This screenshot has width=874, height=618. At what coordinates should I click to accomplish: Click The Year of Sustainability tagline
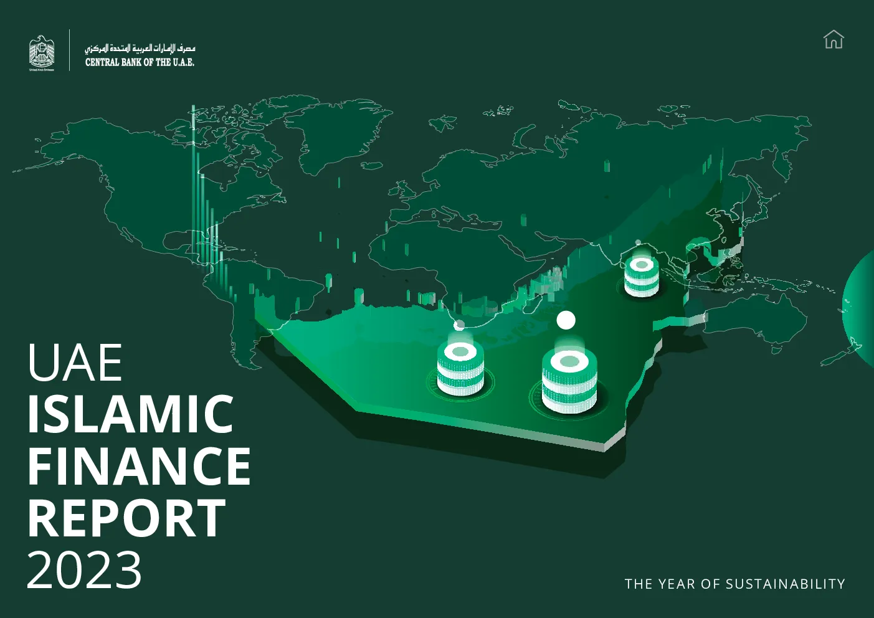click(735, 584)
